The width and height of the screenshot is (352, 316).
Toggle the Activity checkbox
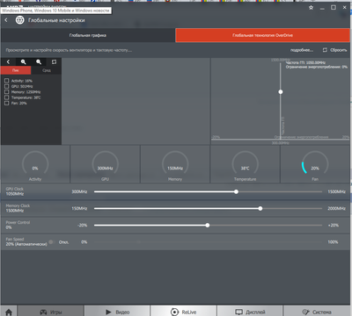pyautogui.click(x=7, y=81)
